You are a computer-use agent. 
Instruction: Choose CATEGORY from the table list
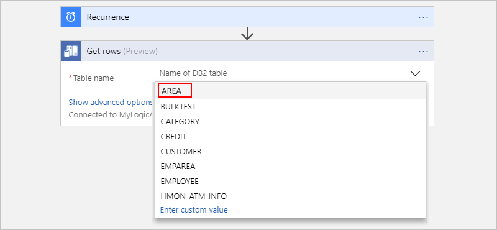[x=290, y=121]
